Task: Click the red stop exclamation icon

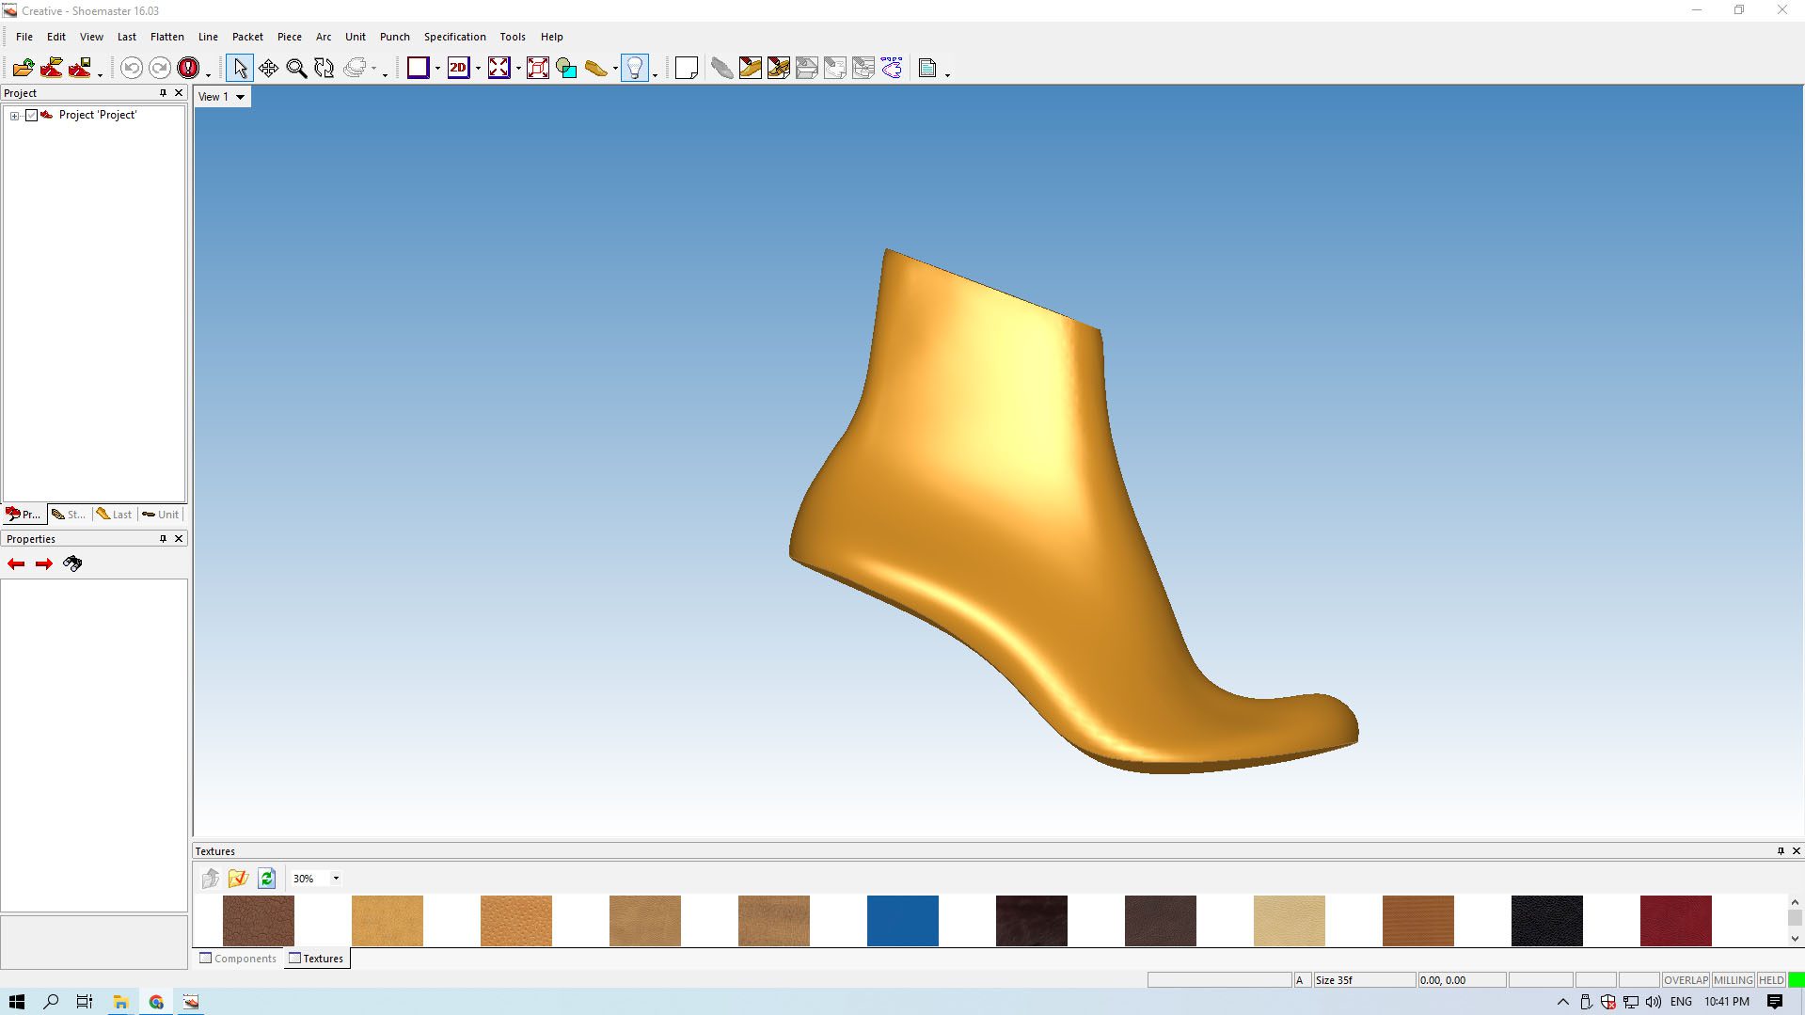Action: [x=188, y=68]
